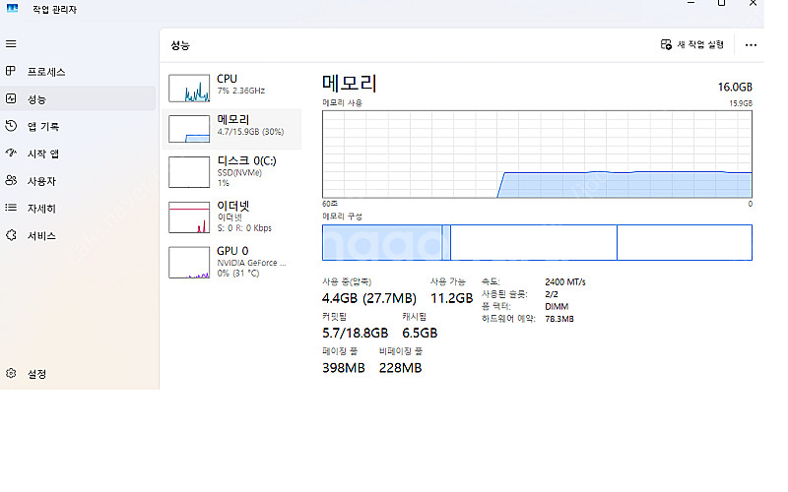Select the 이더넷 graph thumbnail
This screenshot has height=492, width=788.
click(189, 217)
